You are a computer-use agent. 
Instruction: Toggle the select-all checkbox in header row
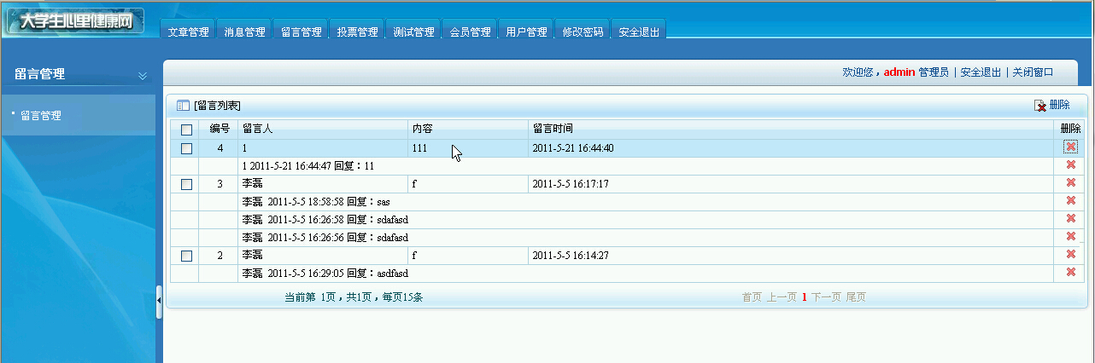(x=186, y=130)
